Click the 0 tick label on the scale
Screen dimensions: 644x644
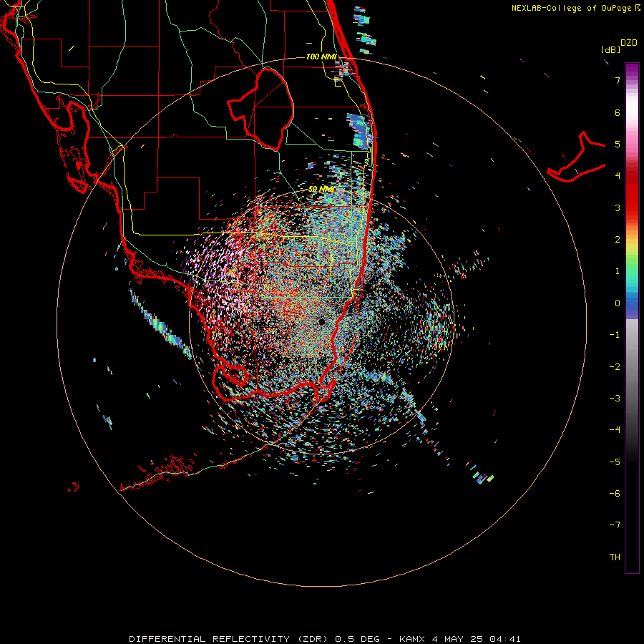[618, 303]
